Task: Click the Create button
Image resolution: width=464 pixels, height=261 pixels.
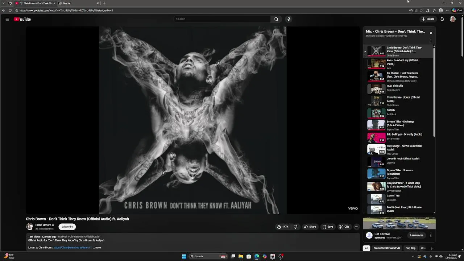Action: coord(428,19)
